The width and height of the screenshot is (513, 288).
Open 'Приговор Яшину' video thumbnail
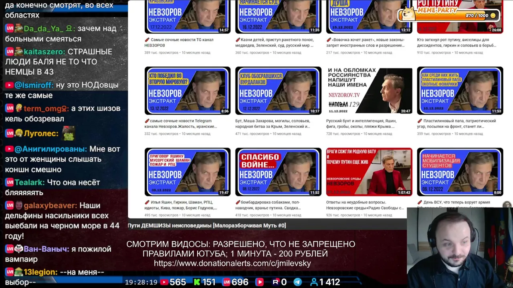coord(188,172)
